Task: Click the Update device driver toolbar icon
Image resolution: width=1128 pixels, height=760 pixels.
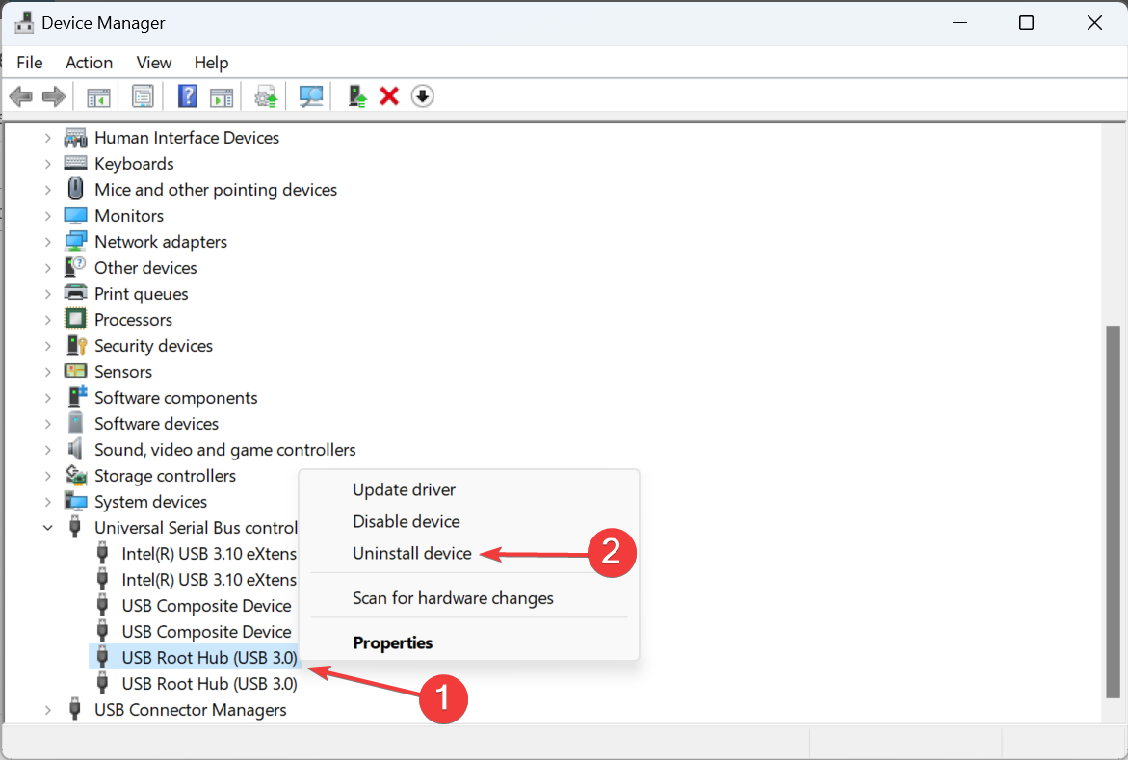Action: 266,95
